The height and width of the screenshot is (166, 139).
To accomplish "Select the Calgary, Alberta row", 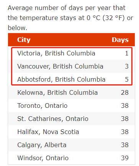I will click(71, 145).
